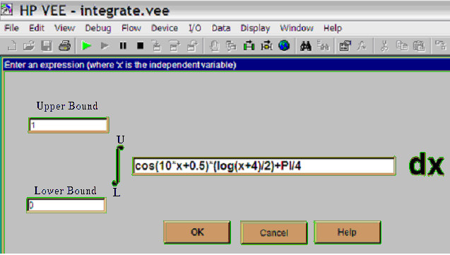This screenshot has height=255, width=450.
Task: Click the OK button
Action: click(x=197, y=232)
